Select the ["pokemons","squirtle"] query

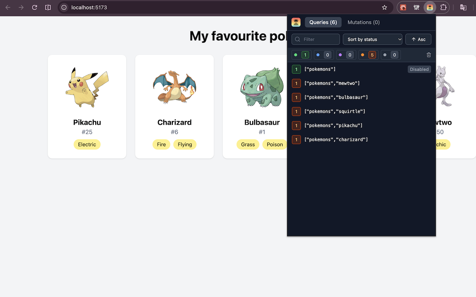[x=361, y=112]
